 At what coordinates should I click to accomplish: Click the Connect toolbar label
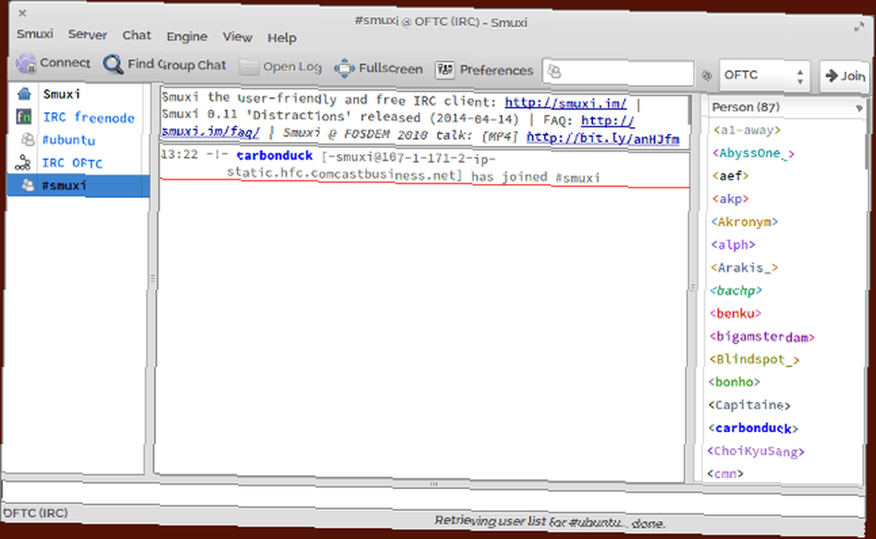[x=65, y=62]
